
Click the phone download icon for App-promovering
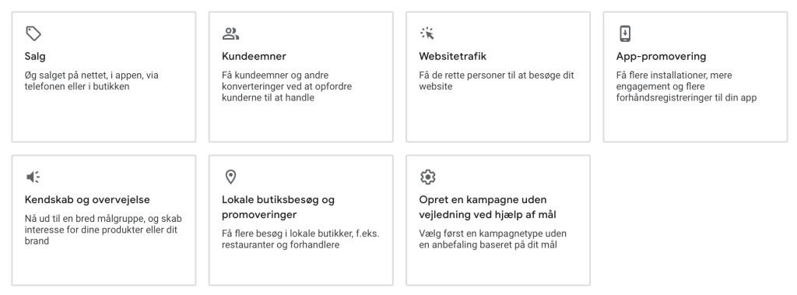[x=625, y=33]
